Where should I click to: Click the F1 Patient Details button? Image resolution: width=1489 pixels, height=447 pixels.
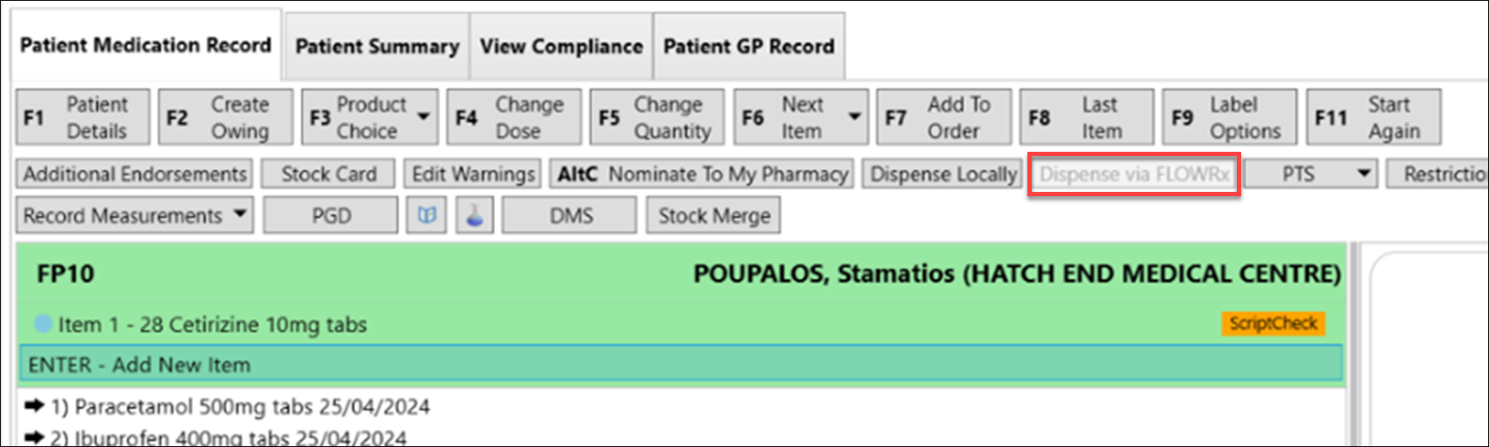(83, 117)
